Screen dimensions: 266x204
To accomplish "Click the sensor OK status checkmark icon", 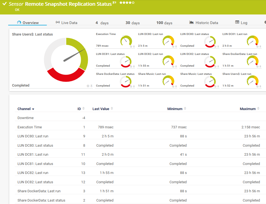I will point(5,4).
